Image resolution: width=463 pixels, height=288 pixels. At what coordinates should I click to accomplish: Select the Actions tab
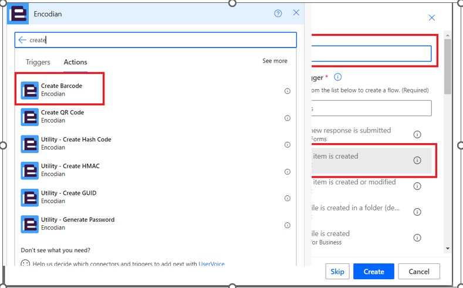(75, 62)
